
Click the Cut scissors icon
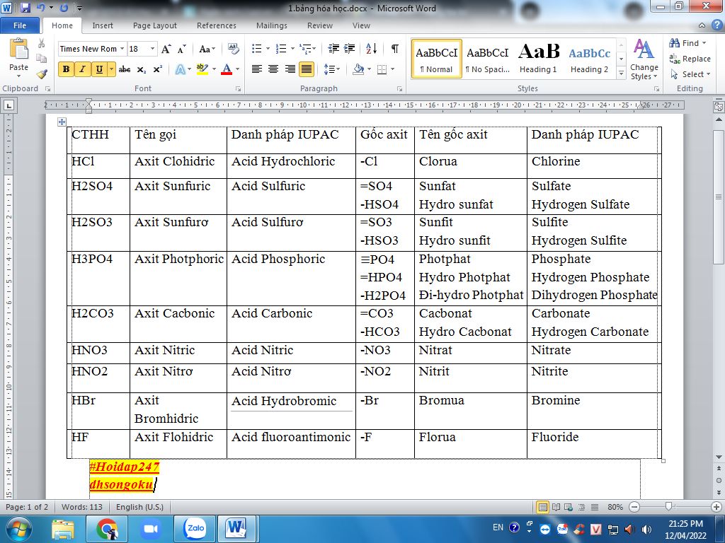tap(42, 43)
